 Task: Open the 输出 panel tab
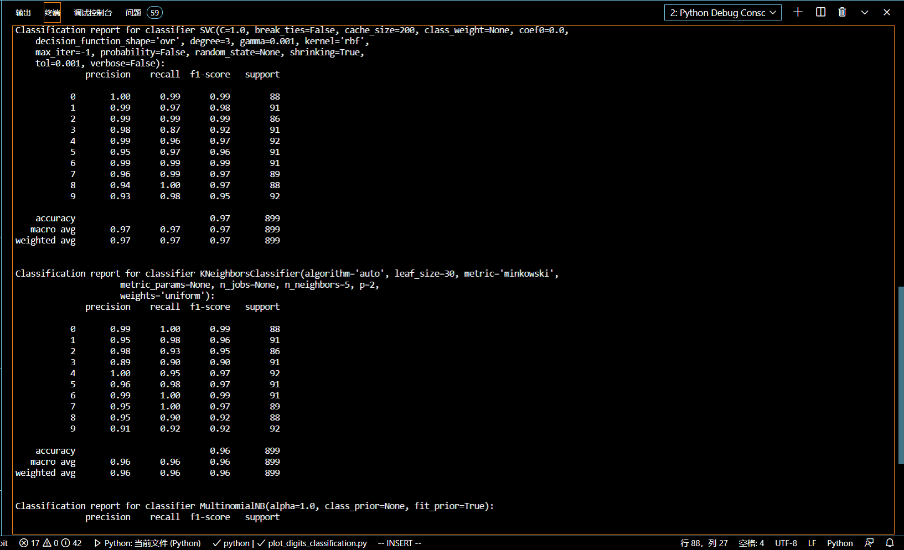(23, 13)
